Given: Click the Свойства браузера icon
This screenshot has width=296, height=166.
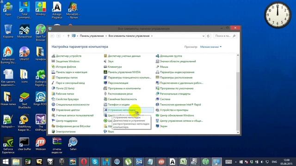Looking at the screenshot, I should (53, 99).
